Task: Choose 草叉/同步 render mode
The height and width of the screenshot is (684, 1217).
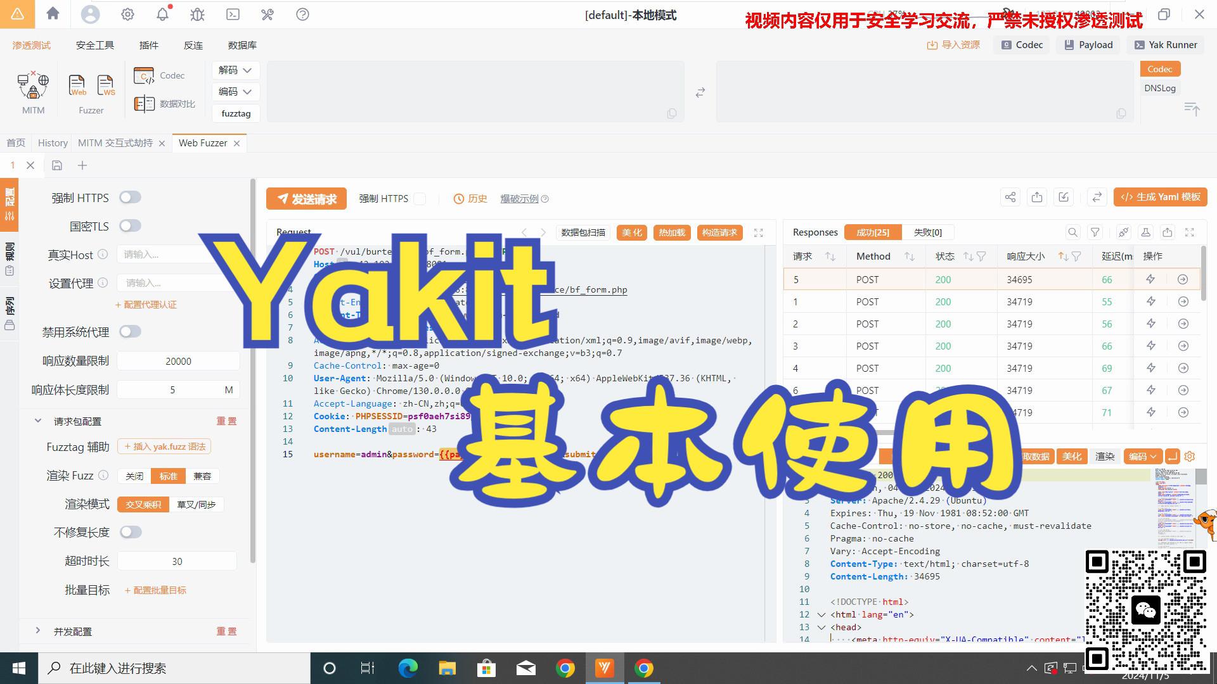Action: coord(196,504)
